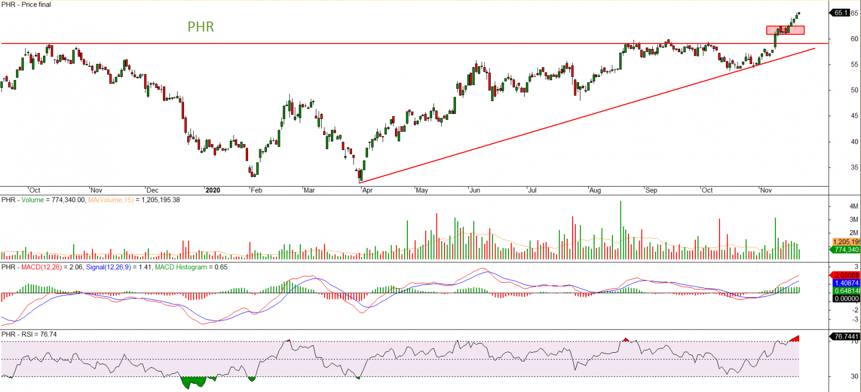
Task: Click the 0.00000 zero line tag
Action: tap(846, 298)
